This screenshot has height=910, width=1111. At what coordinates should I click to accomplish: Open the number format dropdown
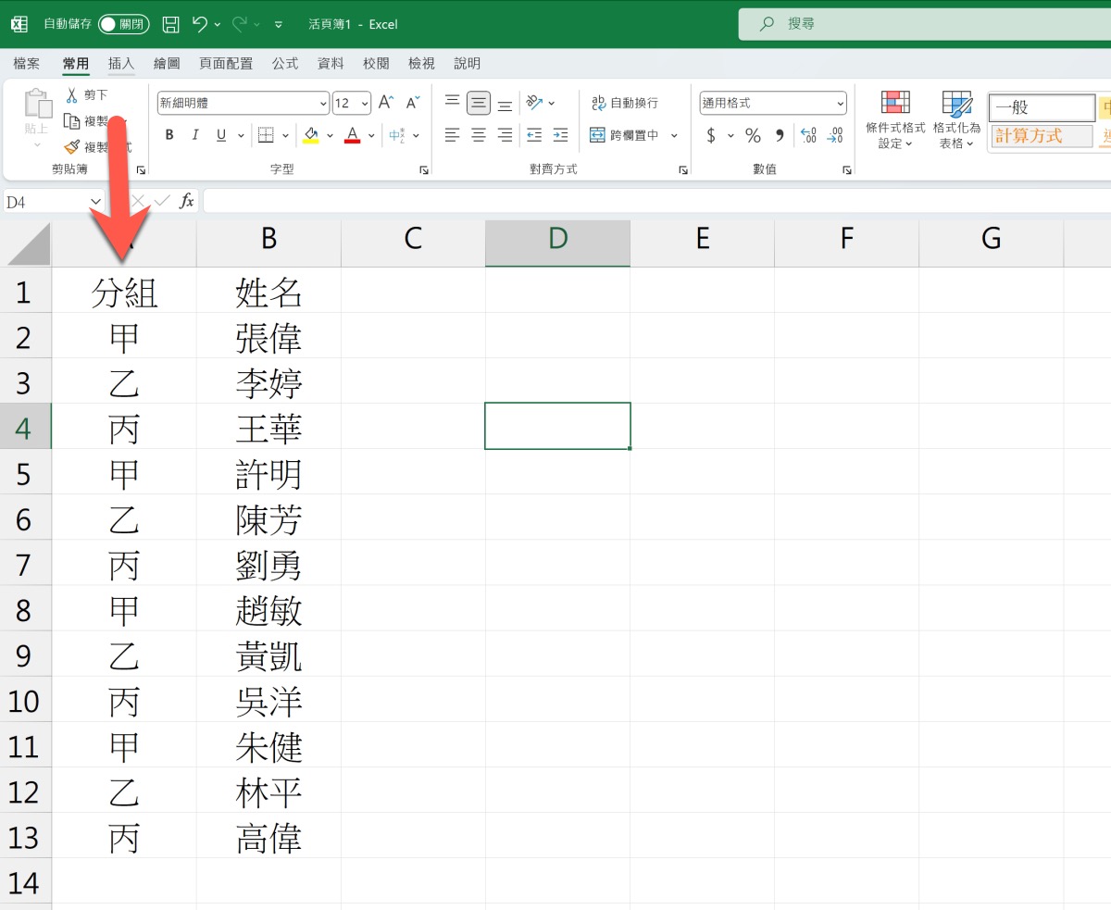coord(840,103)
